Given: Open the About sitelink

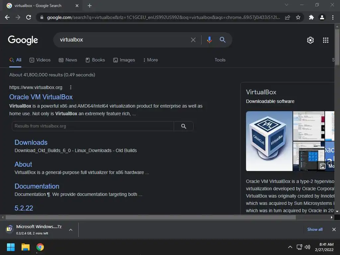Looking at the screenshot, I should 23,164.
